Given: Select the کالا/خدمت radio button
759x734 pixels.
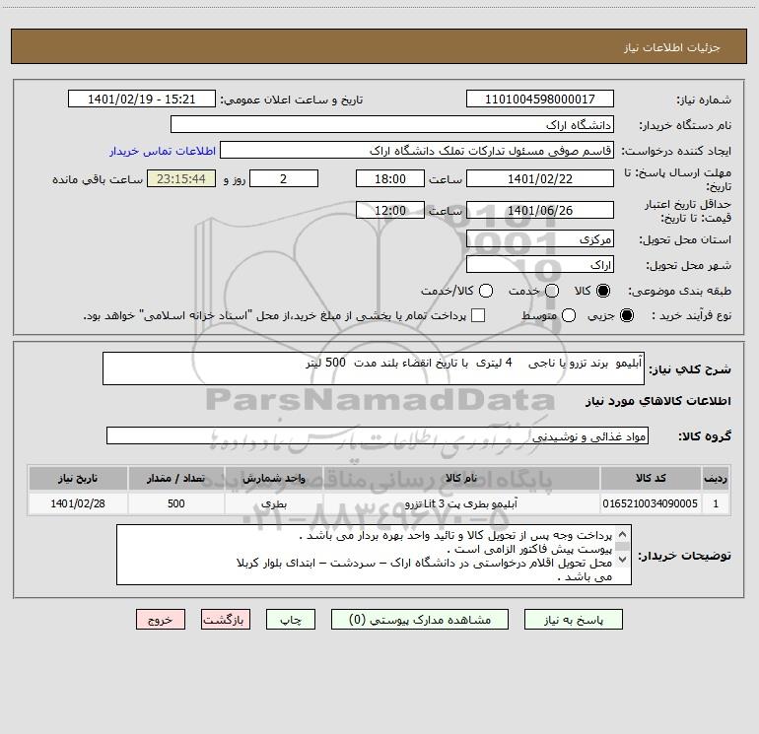Looking at the screenshot, I should click(x=486, y=291).
